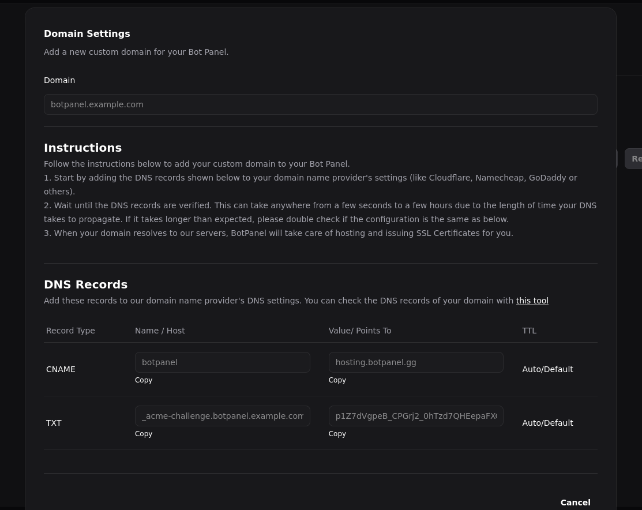The height and width of the screenshot is (510, 642).
Task: Click the TTL column header
Action: coord(529,331)
